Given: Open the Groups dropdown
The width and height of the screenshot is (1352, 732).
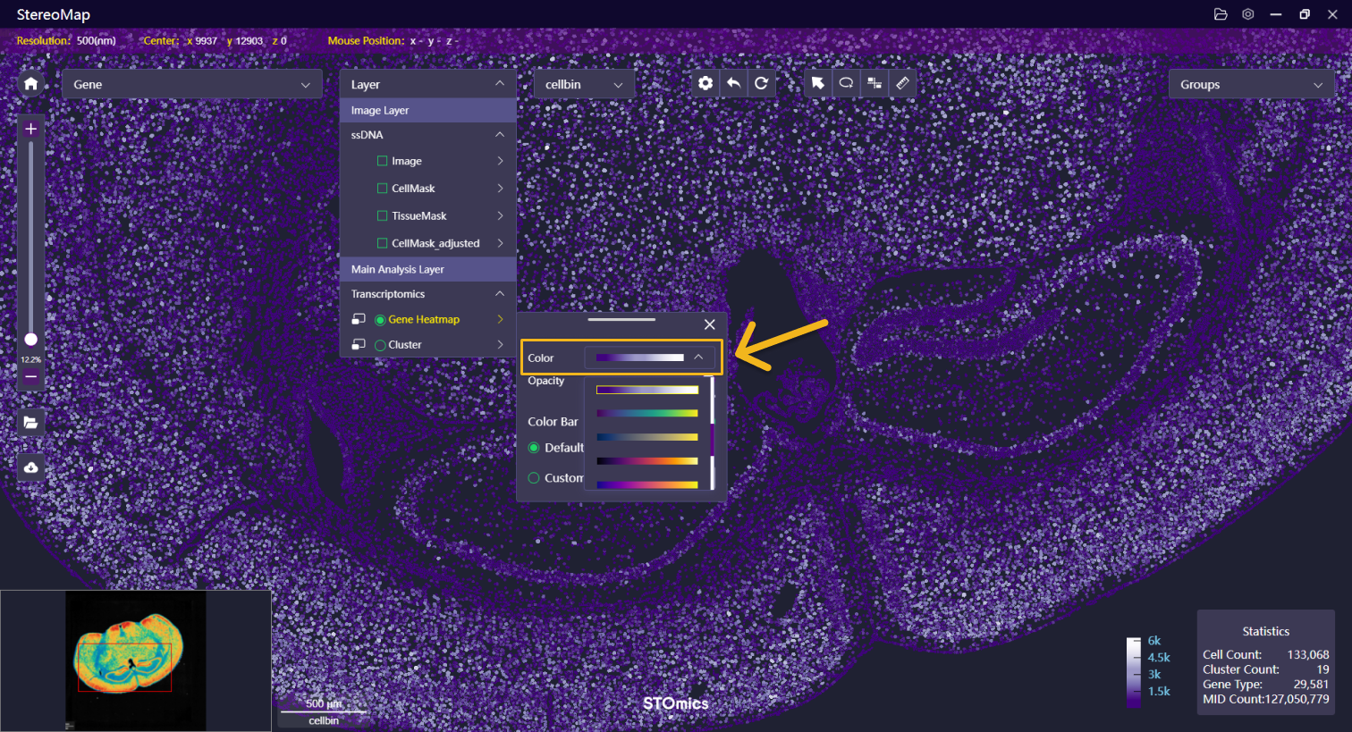Looking at the screenshot, I should click(x=1249, y=85).
